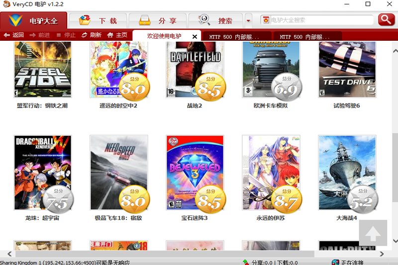Click the horizontal scrollbar thumb
Screen dimensions: 398x265
pos(165,254)
